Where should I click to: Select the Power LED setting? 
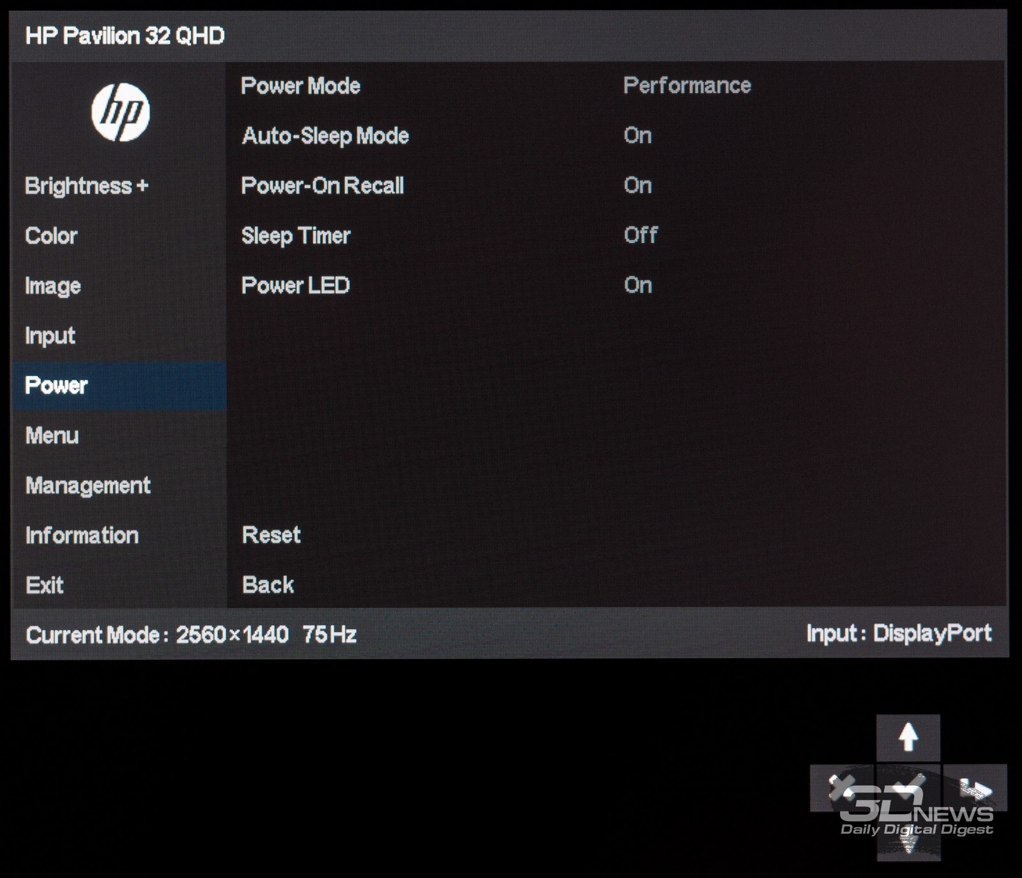click(x=296, y=285)
